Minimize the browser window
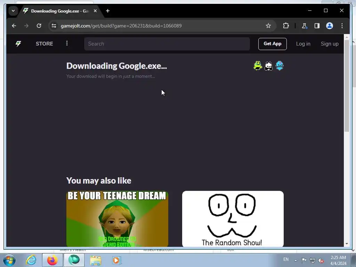 click(310, 10)
